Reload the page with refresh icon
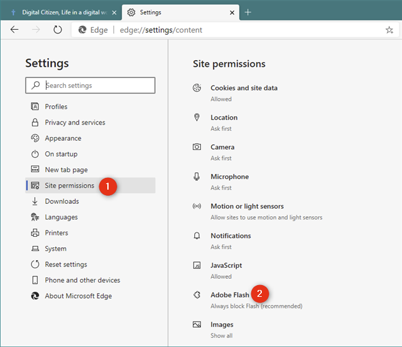 (58, 30)
